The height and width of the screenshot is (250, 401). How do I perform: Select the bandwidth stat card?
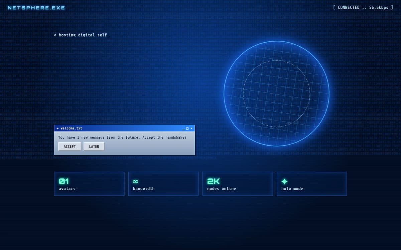pyautogui.click(x=163, y=184)
